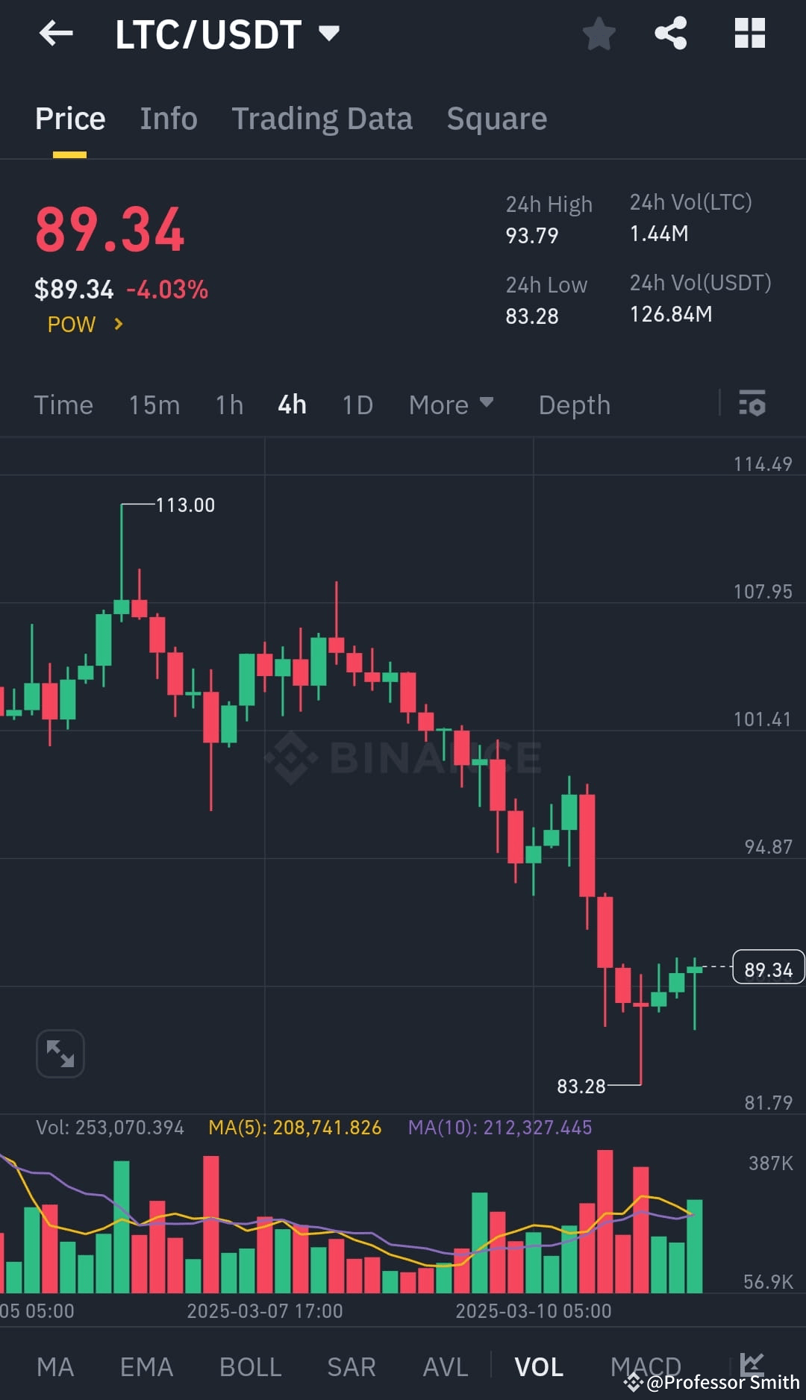The height and width of the screenshot is (1400, 806).
Task: Open chart settings icon beside Depth
Action: tap(752, 404)
